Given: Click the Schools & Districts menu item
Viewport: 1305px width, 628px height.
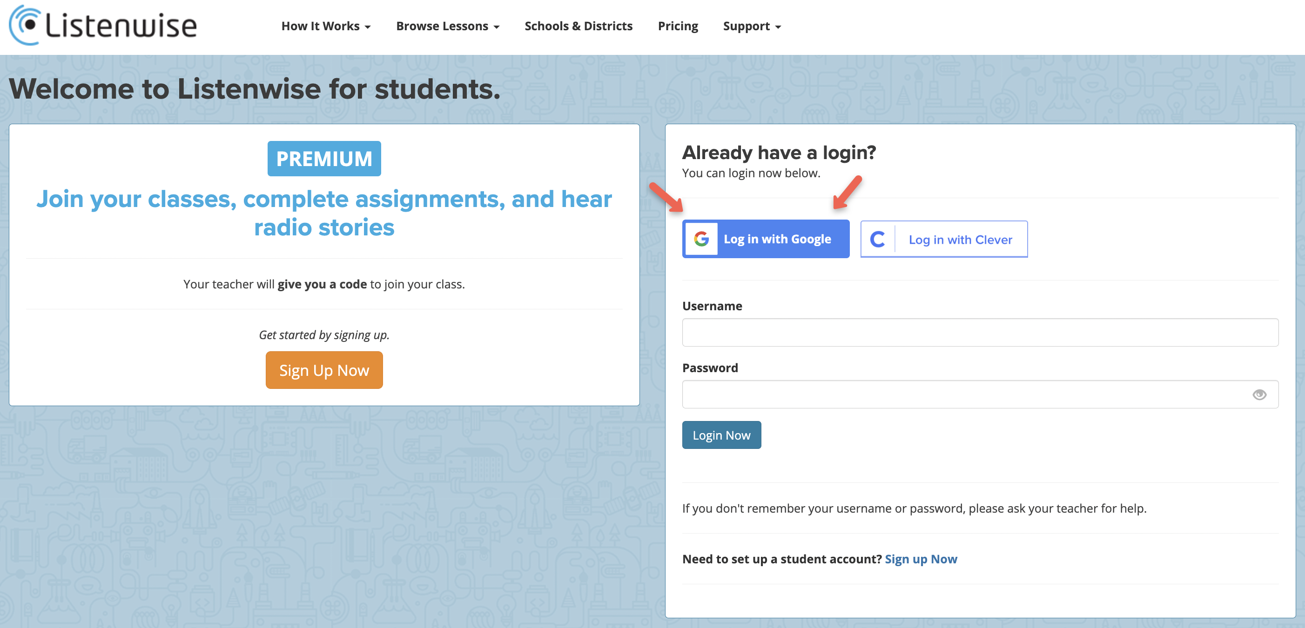Looking at the screenshot, I should 579,25.
